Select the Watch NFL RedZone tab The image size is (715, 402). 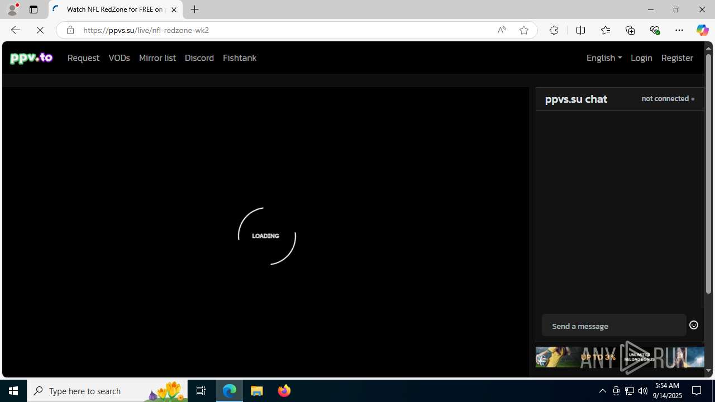click(x=116, y=9)
